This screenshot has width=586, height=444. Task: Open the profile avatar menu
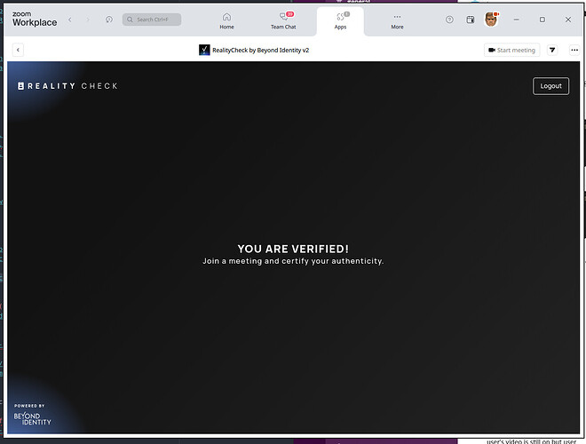point(492,20)
